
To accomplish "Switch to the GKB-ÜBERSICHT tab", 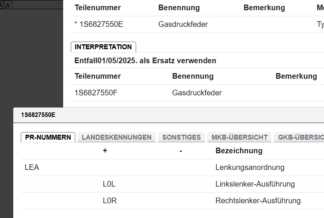I will point(301,137).
